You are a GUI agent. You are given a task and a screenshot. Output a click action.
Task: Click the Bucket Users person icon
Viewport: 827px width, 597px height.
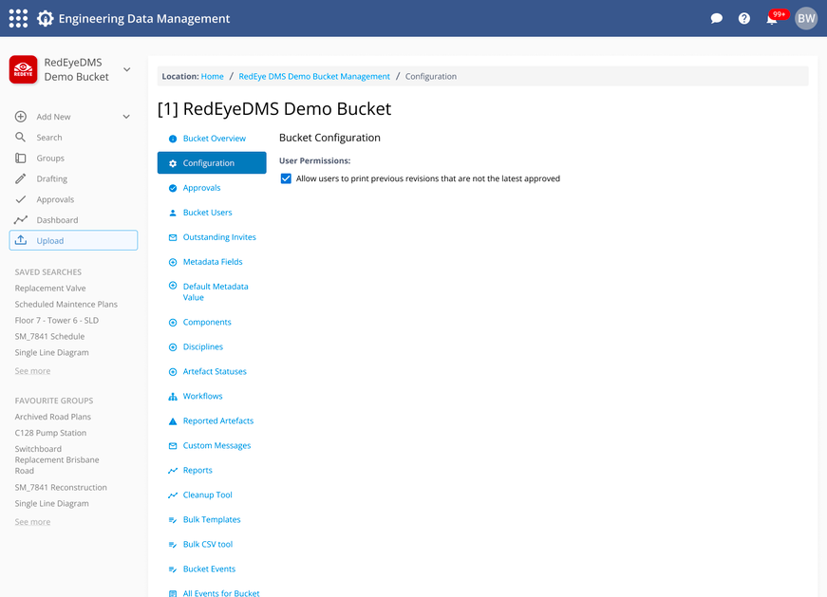click(173, 213)
